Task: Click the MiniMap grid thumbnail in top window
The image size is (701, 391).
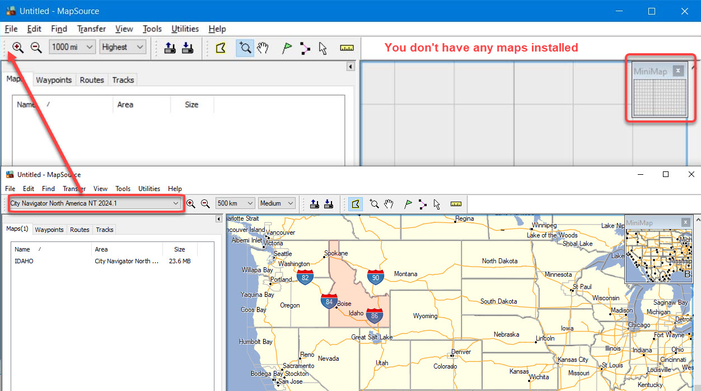Action: click(660, 97)
